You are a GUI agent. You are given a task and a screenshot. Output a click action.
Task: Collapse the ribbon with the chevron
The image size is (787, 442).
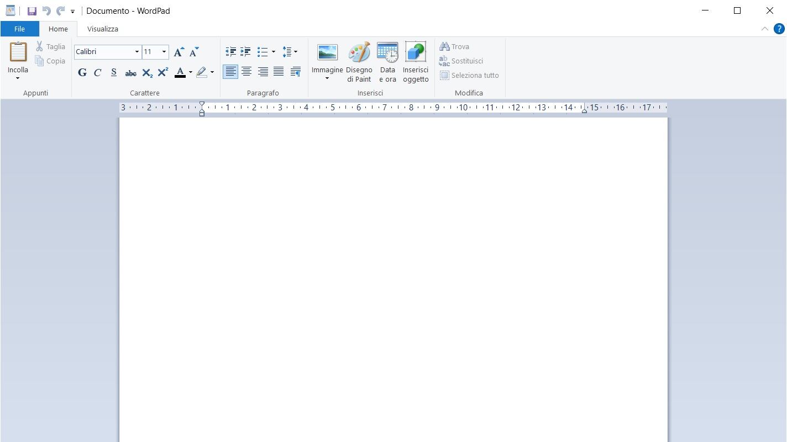coord(765,29)
